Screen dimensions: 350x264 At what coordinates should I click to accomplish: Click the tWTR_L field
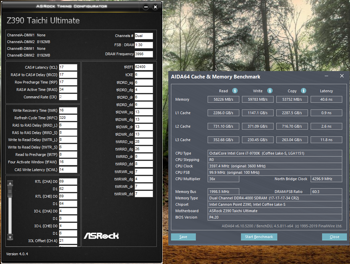click(x=68, y=140)
